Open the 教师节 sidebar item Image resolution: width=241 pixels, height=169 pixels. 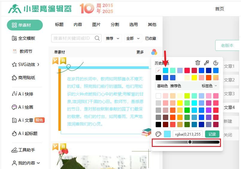pyautogui.click(x=22, y=51)
